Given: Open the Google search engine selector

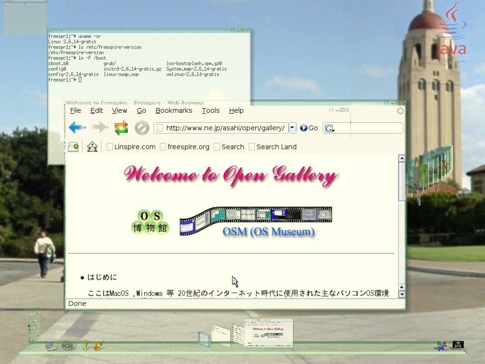Looking at the screenshot, I should pos(330,128).
